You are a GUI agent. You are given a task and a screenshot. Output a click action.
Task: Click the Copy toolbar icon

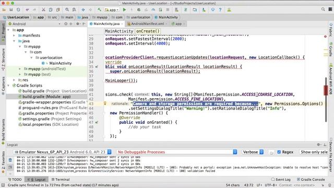point(51,10)
